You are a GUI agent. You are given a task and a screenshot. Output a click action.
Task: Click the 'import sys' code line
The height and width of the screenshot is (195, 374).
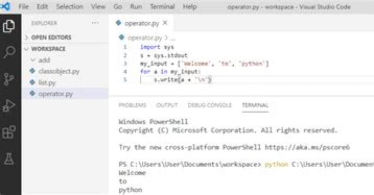pos(157,47)
